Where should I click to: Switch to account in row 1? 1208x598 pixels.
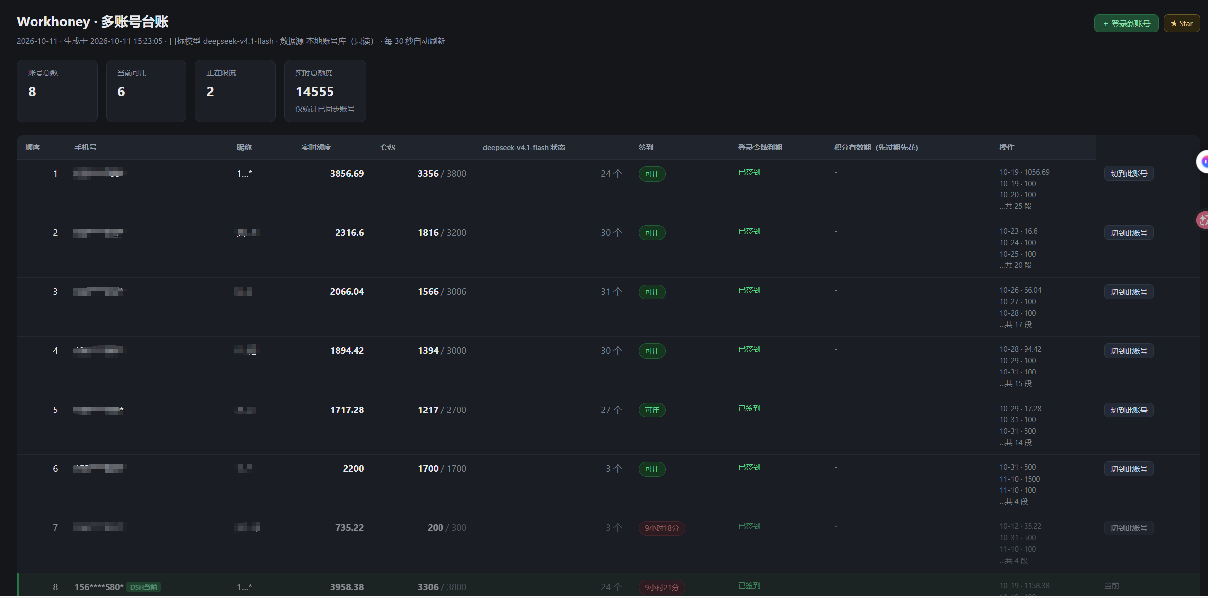point(1129,174)
